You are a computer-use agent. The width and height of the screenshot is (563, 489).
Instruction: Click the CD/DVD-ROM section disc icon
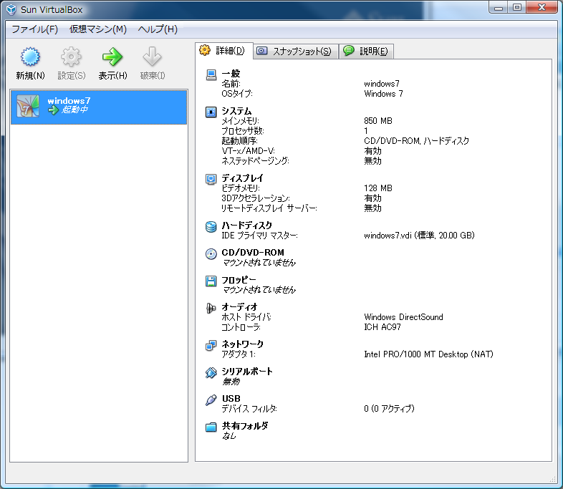(x=211, y=253)
